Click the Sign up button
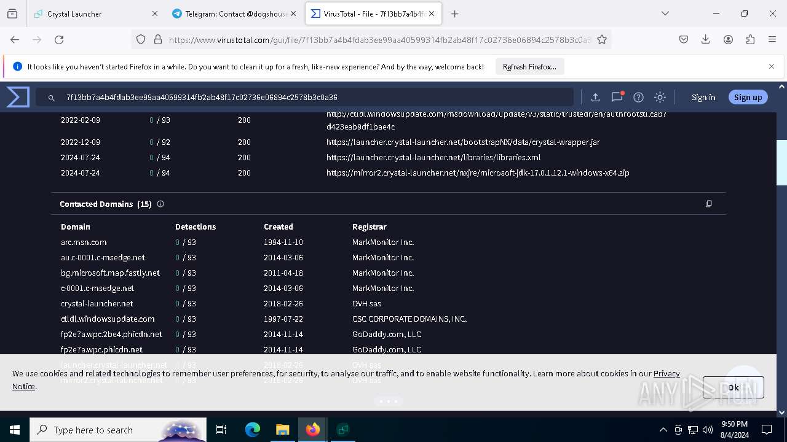Image resolution: width=787 pixels, height=442 pixels. click(x=748, y=97)
